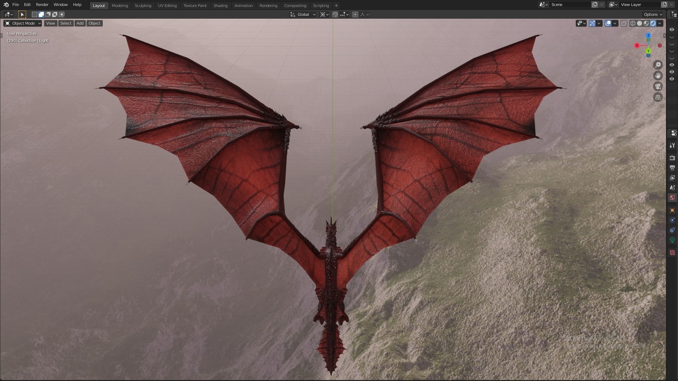Screen dimensions: 678x381
Task: Toggle proportional editing
Action: [355, 14]
